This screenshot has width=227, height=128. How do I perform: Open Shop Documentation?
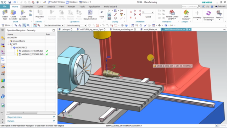pyautogui.click(x=90, y=15)
